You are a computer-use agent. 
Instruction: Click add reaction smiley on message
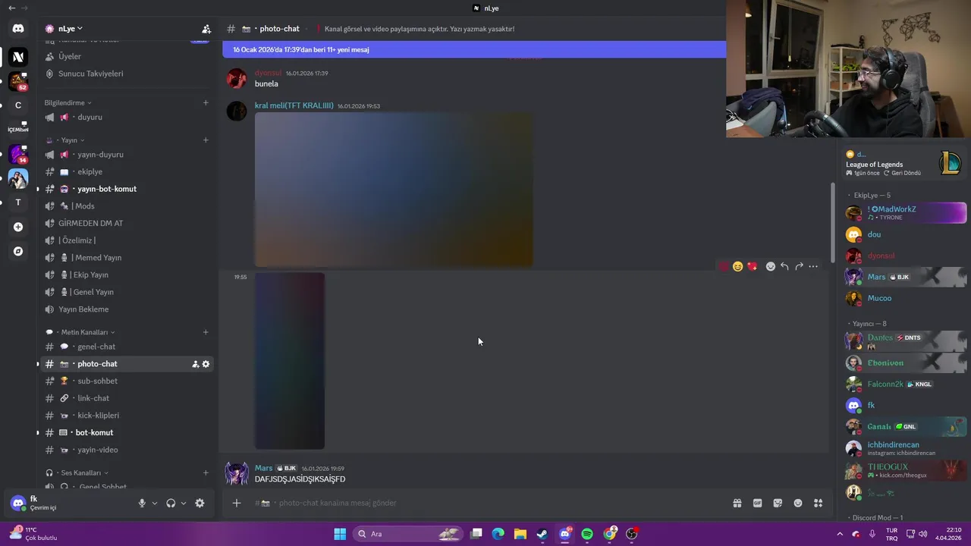point(771,266)
